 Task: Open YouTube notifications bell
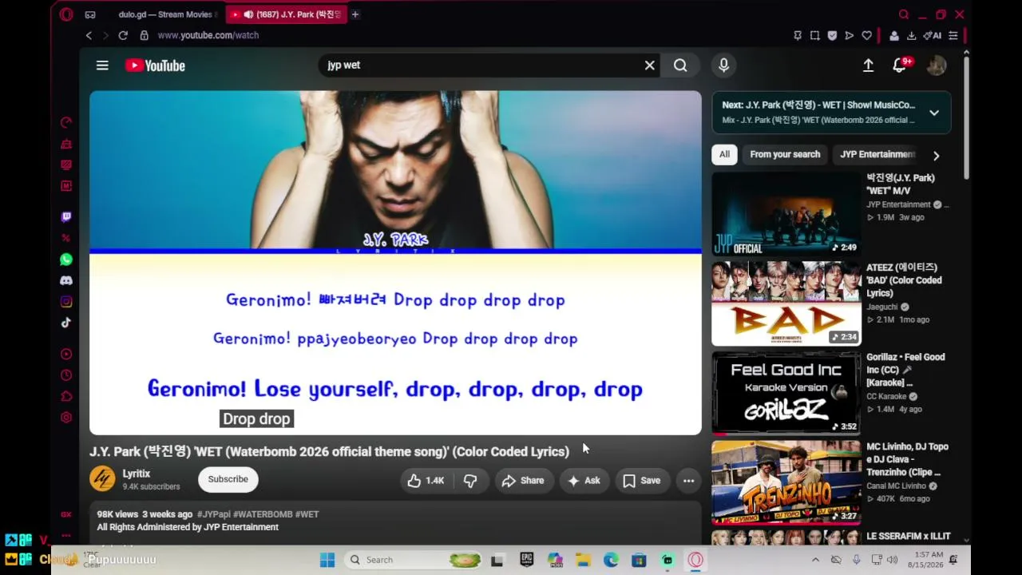[x=900, y=65]
